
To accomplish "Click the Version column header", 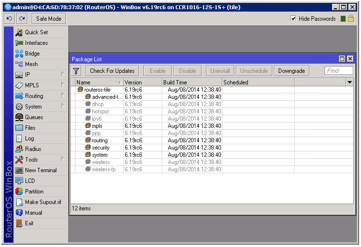I will pos(143,82).
